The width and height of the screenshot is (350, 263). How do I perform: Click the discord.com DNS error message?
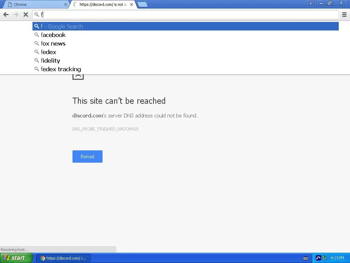(135, 116)
